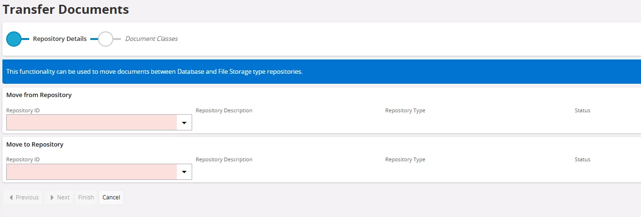Select the Repository Details step label
The height and width of the screenshot is (217, 641).
click(60, 39)
